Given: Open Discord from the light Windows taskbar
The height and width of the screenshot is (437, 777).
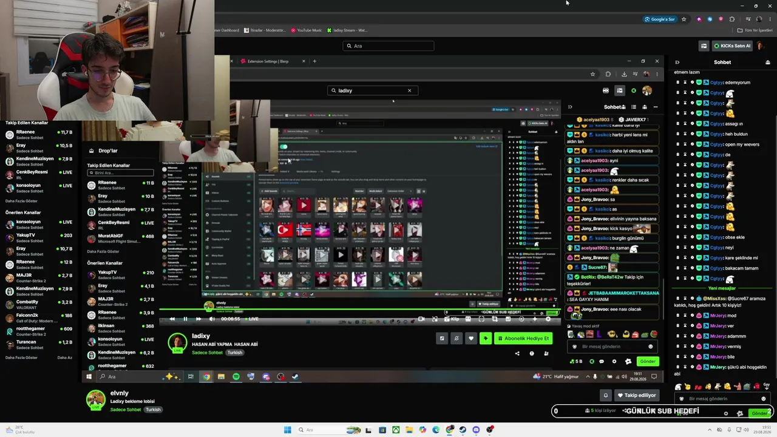Looking at the screenshot, I should tap(476, 430).
